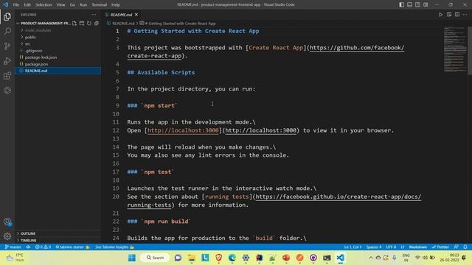Create a new folder in Explorer
Viewport: 472px width, 265px height.
pos(82,23)
